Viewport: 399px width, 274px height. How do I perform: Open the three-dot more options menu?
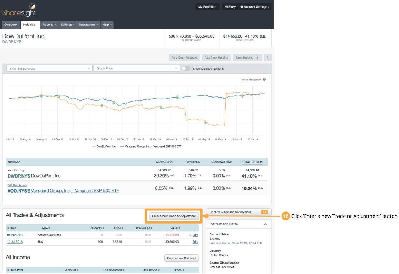267,58
